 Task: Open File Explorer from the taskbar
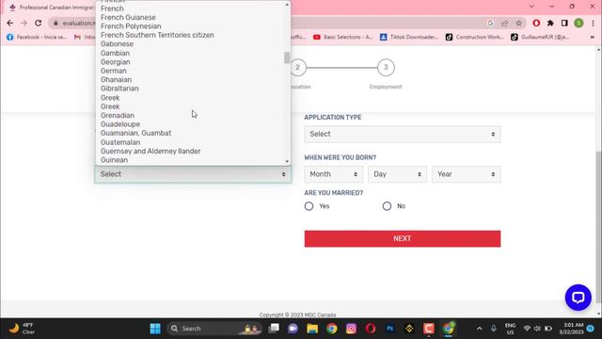click(x=312, y=329)
